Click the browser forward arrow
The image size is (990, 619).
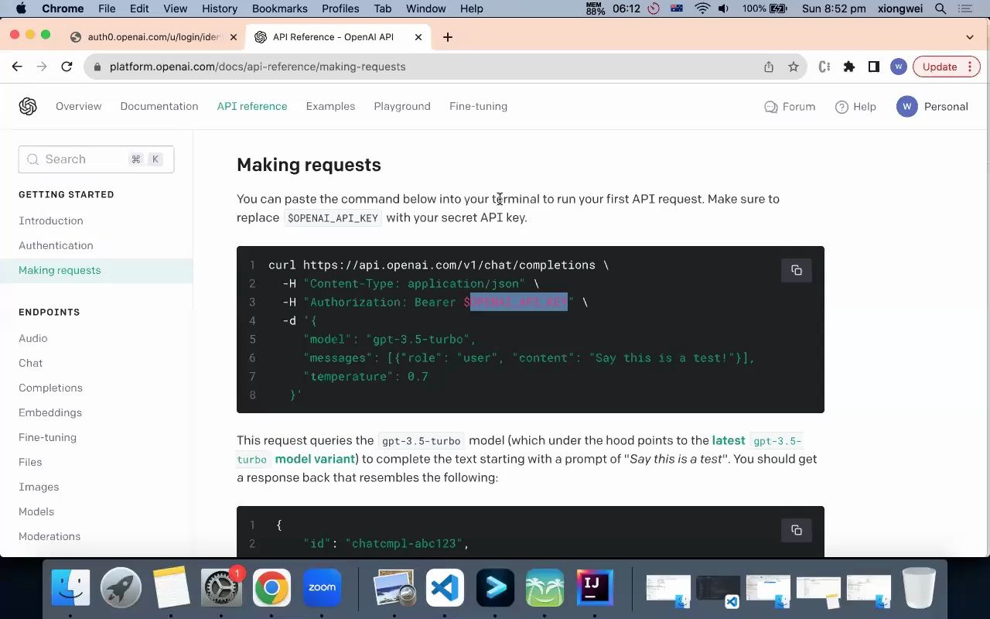click(42, 67)
